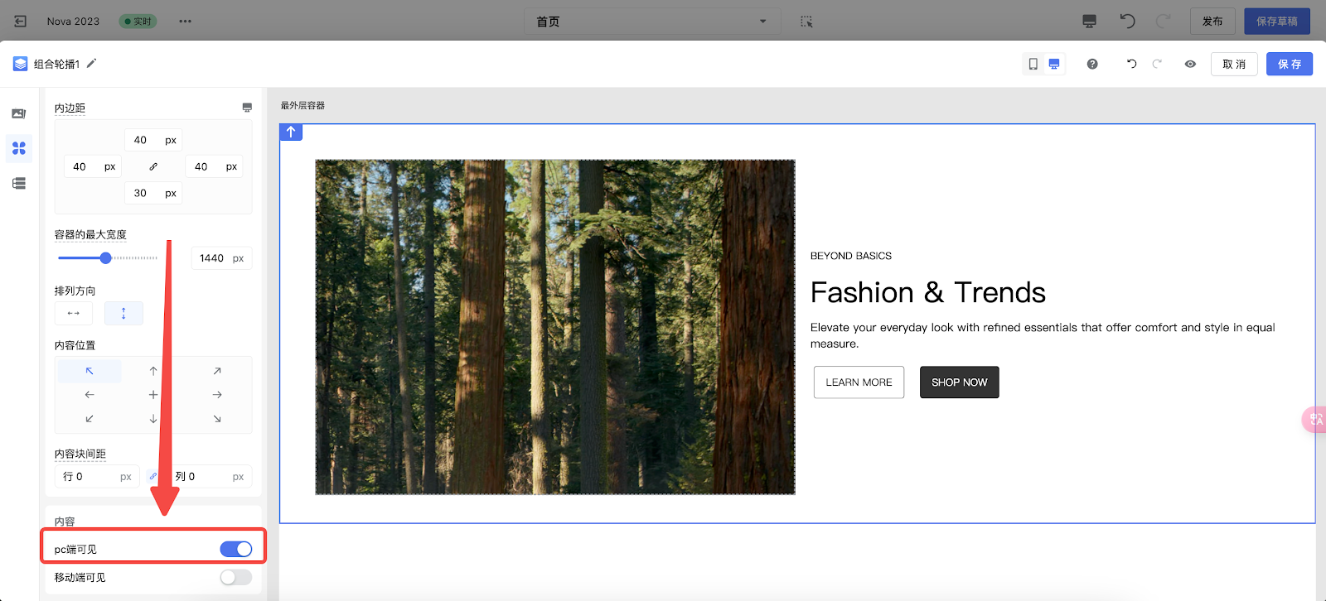
Task: Click the top padding input field
Action: point(153,140)
